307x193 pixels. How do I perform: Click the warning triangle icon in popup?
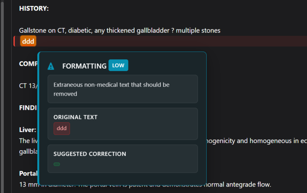51,66
